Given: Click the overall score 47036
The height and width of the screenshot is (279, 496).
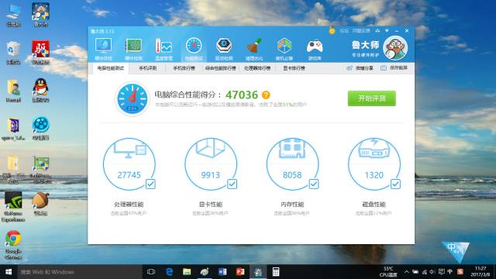Looking at the screenshot, I should (x=242, y=95).
